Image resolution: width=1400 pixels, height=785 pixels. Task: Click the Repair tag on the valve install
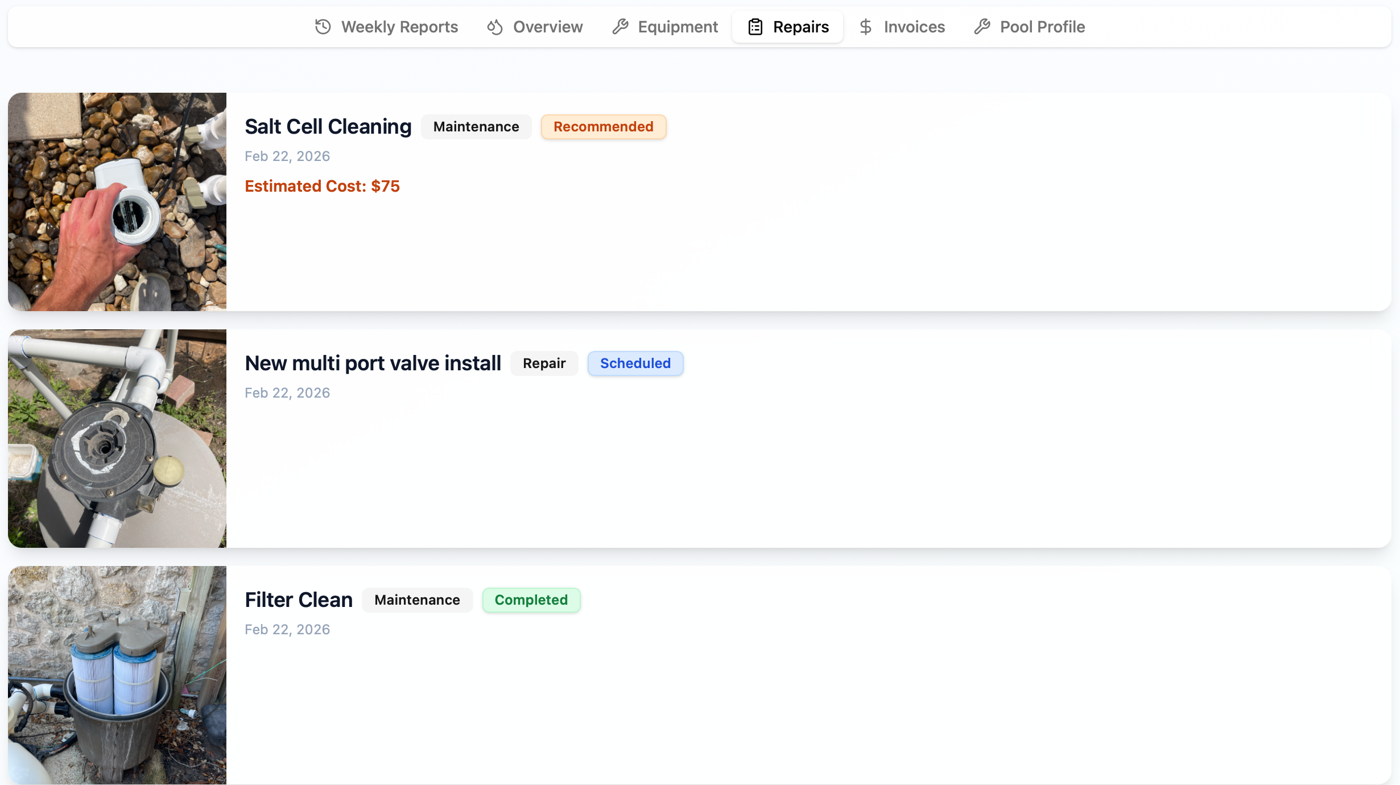544,363
